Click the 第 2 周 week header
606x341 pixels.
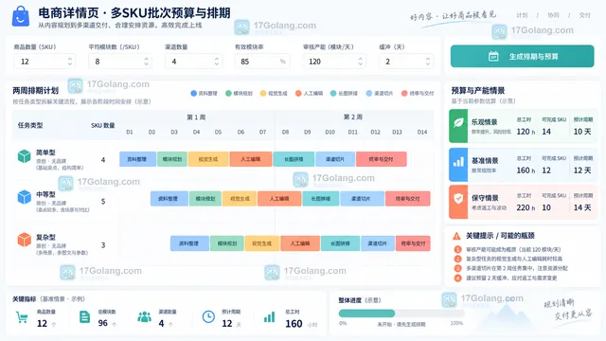pyautogui.click(x=353, y=117)
